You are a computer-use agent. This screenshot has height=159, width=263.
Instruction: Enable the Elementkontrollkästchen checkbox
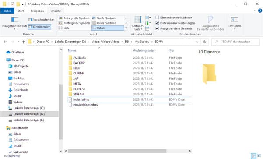coord(157,18)
